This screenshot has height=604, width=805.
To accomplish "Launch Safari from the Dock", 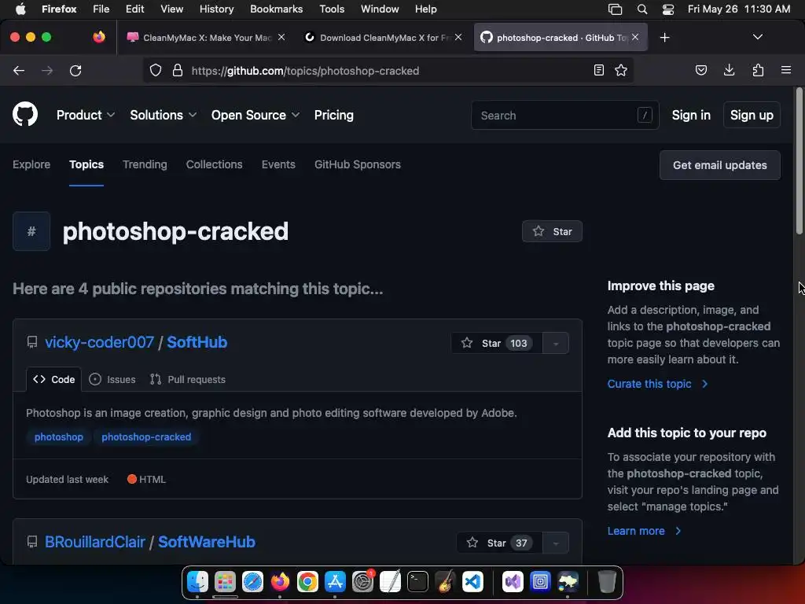I will point(252,582).
